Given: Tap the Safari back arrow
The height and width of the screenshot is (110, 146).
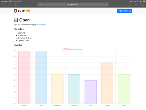Looking at the screenshot, I should (x=3, y=5).
